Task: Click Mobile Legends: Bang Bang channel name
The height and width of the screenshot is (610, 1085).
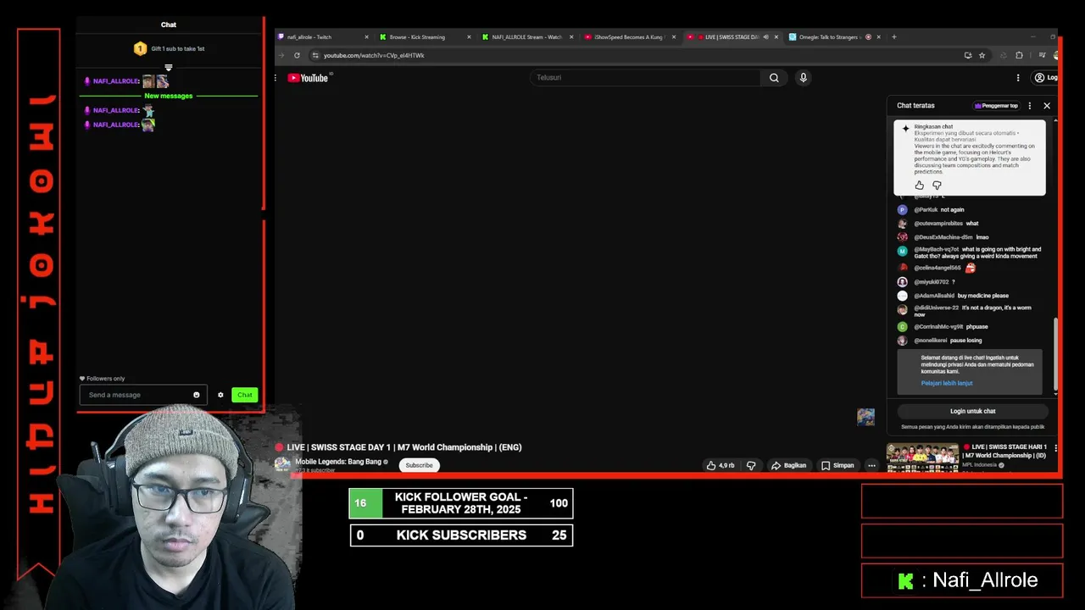Action: (340, 462)
